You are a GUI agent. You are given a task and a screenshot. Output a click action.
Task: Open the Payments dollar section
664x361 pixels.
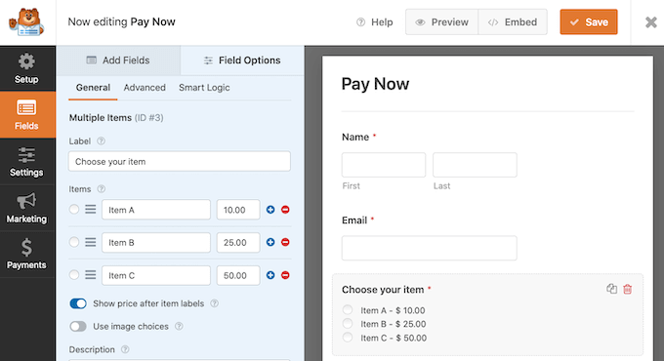coord(26,254)
